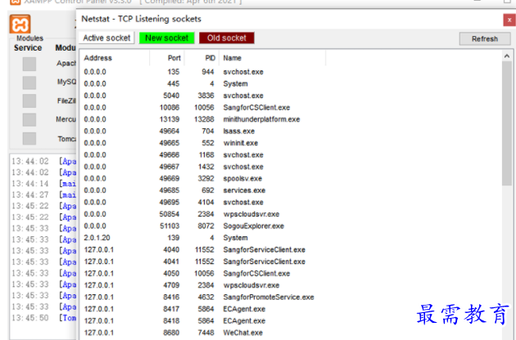The image size is (516, 340).
Task: Toggle the Mercury service checkbox
Action: point(29,120)
